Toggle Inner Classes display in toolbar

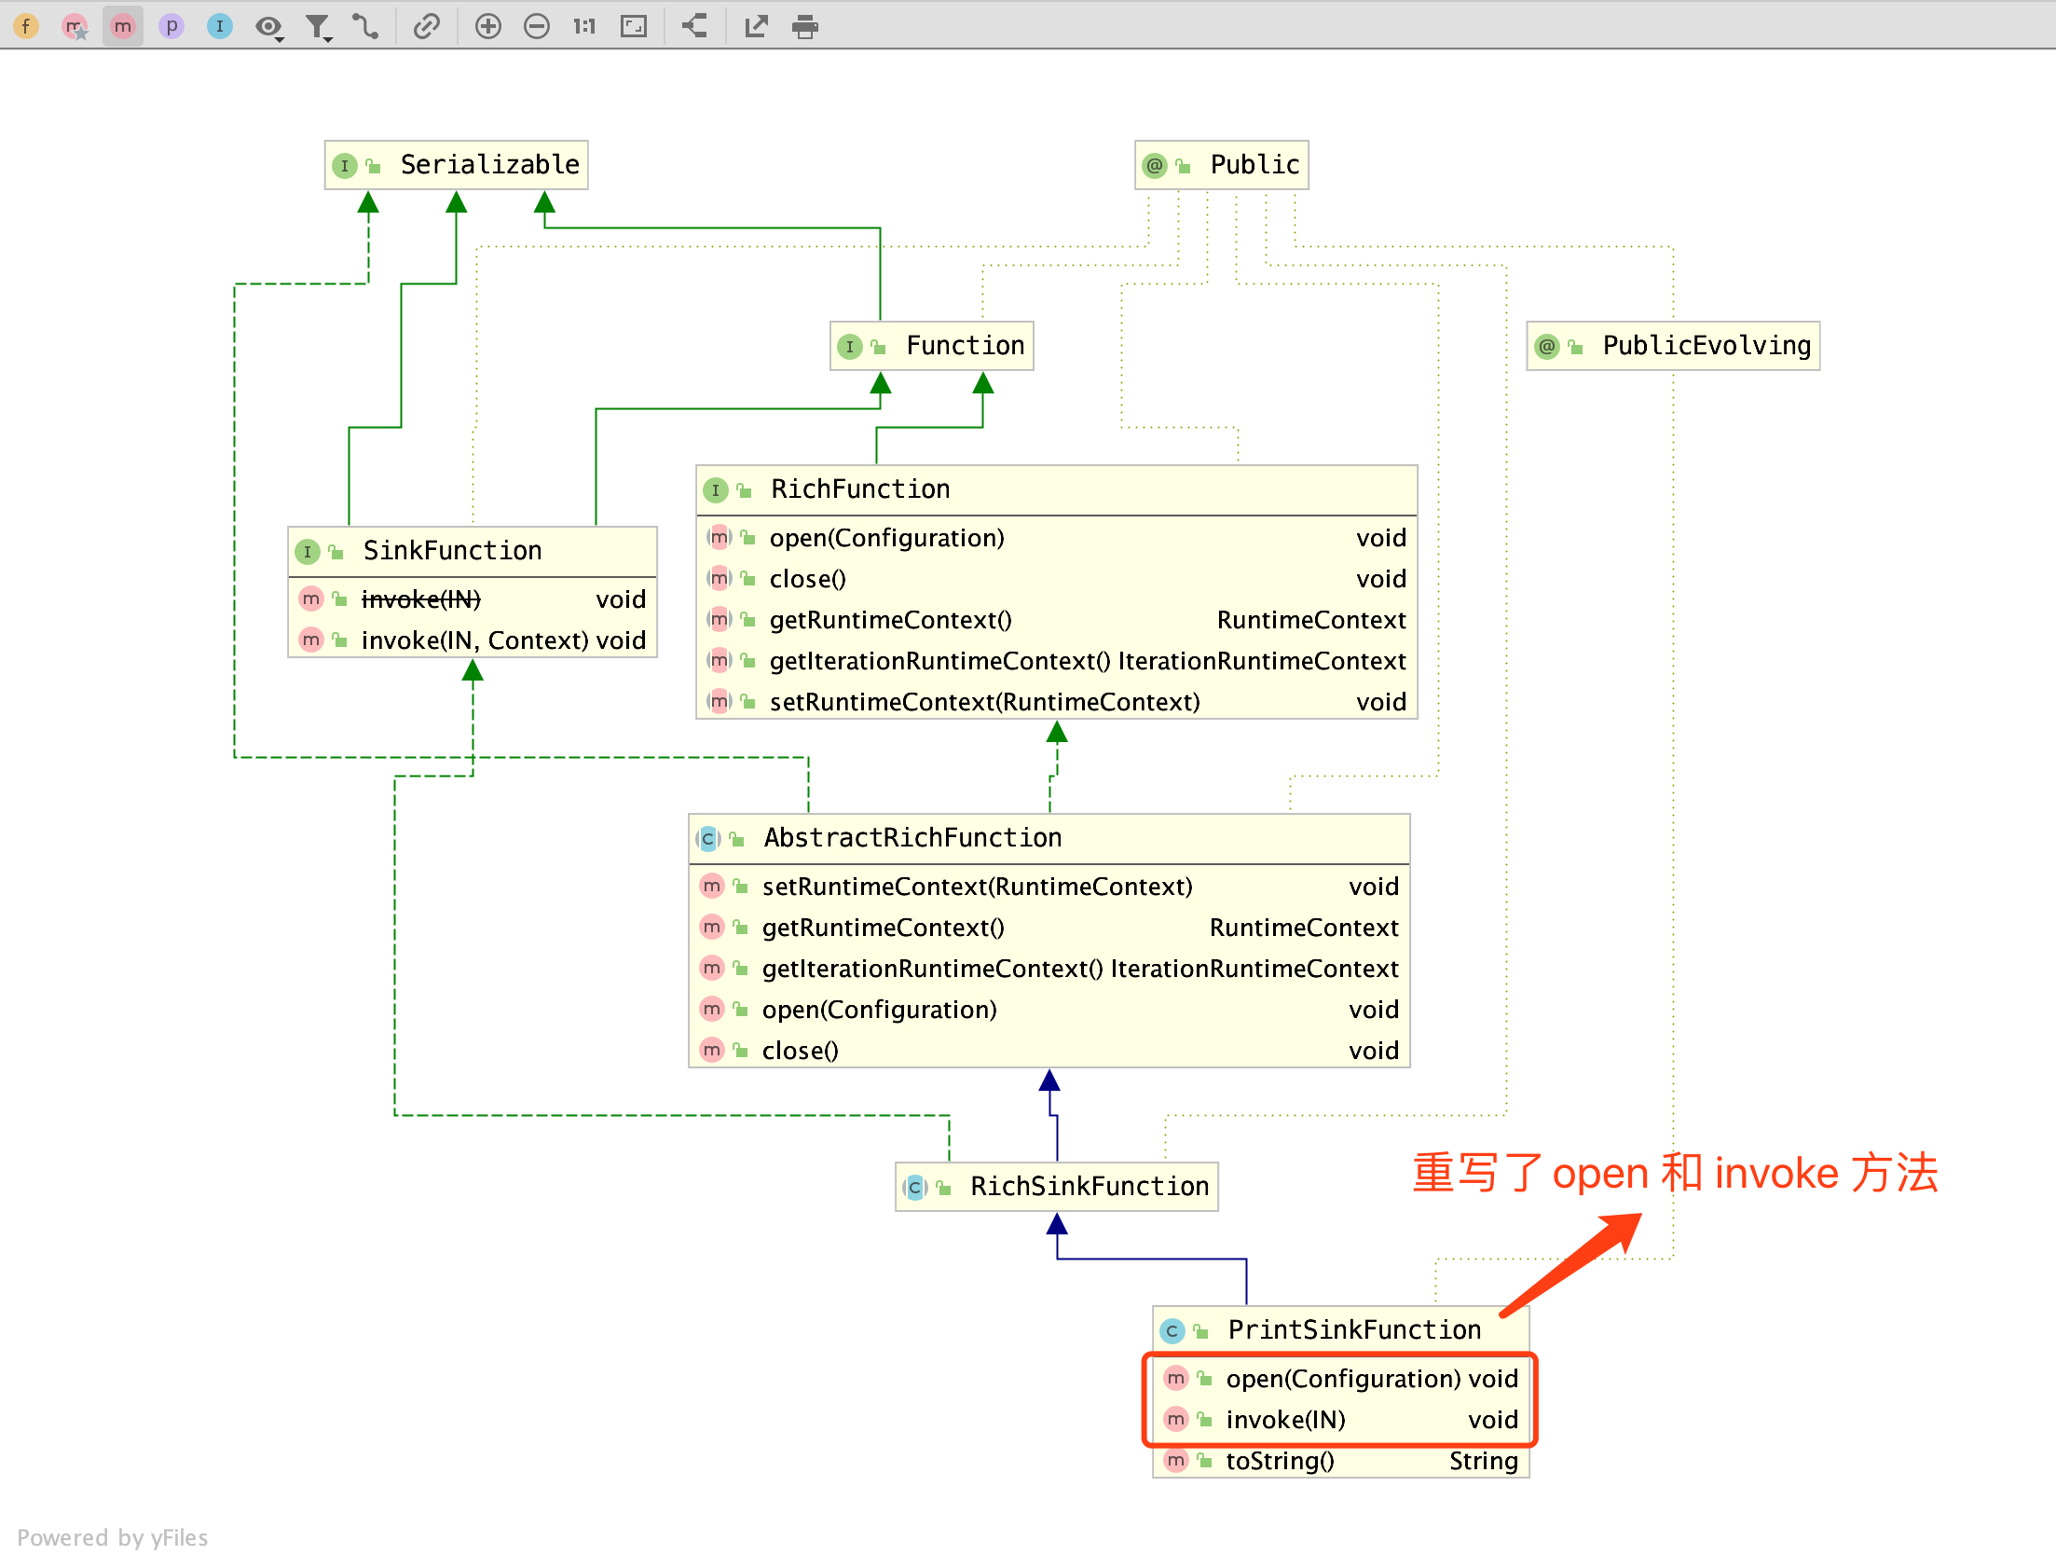[220, 26]
